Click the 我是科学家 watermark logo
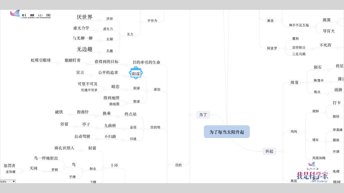 click(312, 174)
